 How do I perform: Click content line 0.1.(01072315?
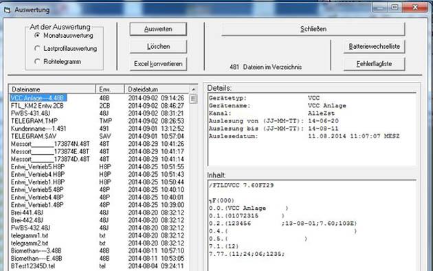(247, 216)
